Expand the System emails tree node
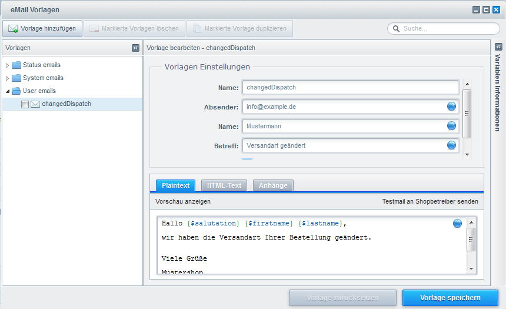The image size is (506, 309). [8, 78]
